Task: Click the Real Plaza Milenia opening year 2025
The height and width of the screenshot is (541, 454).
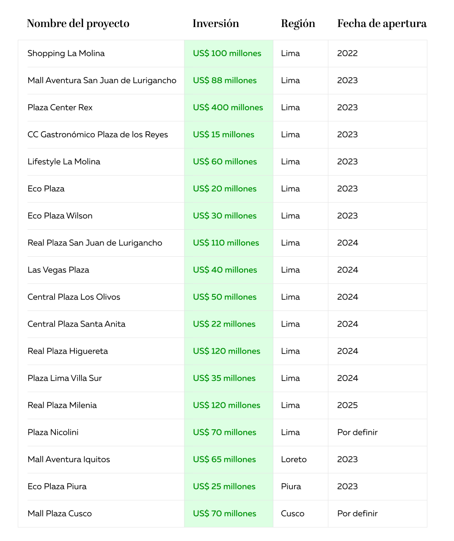Action: (x=347, y=405)
